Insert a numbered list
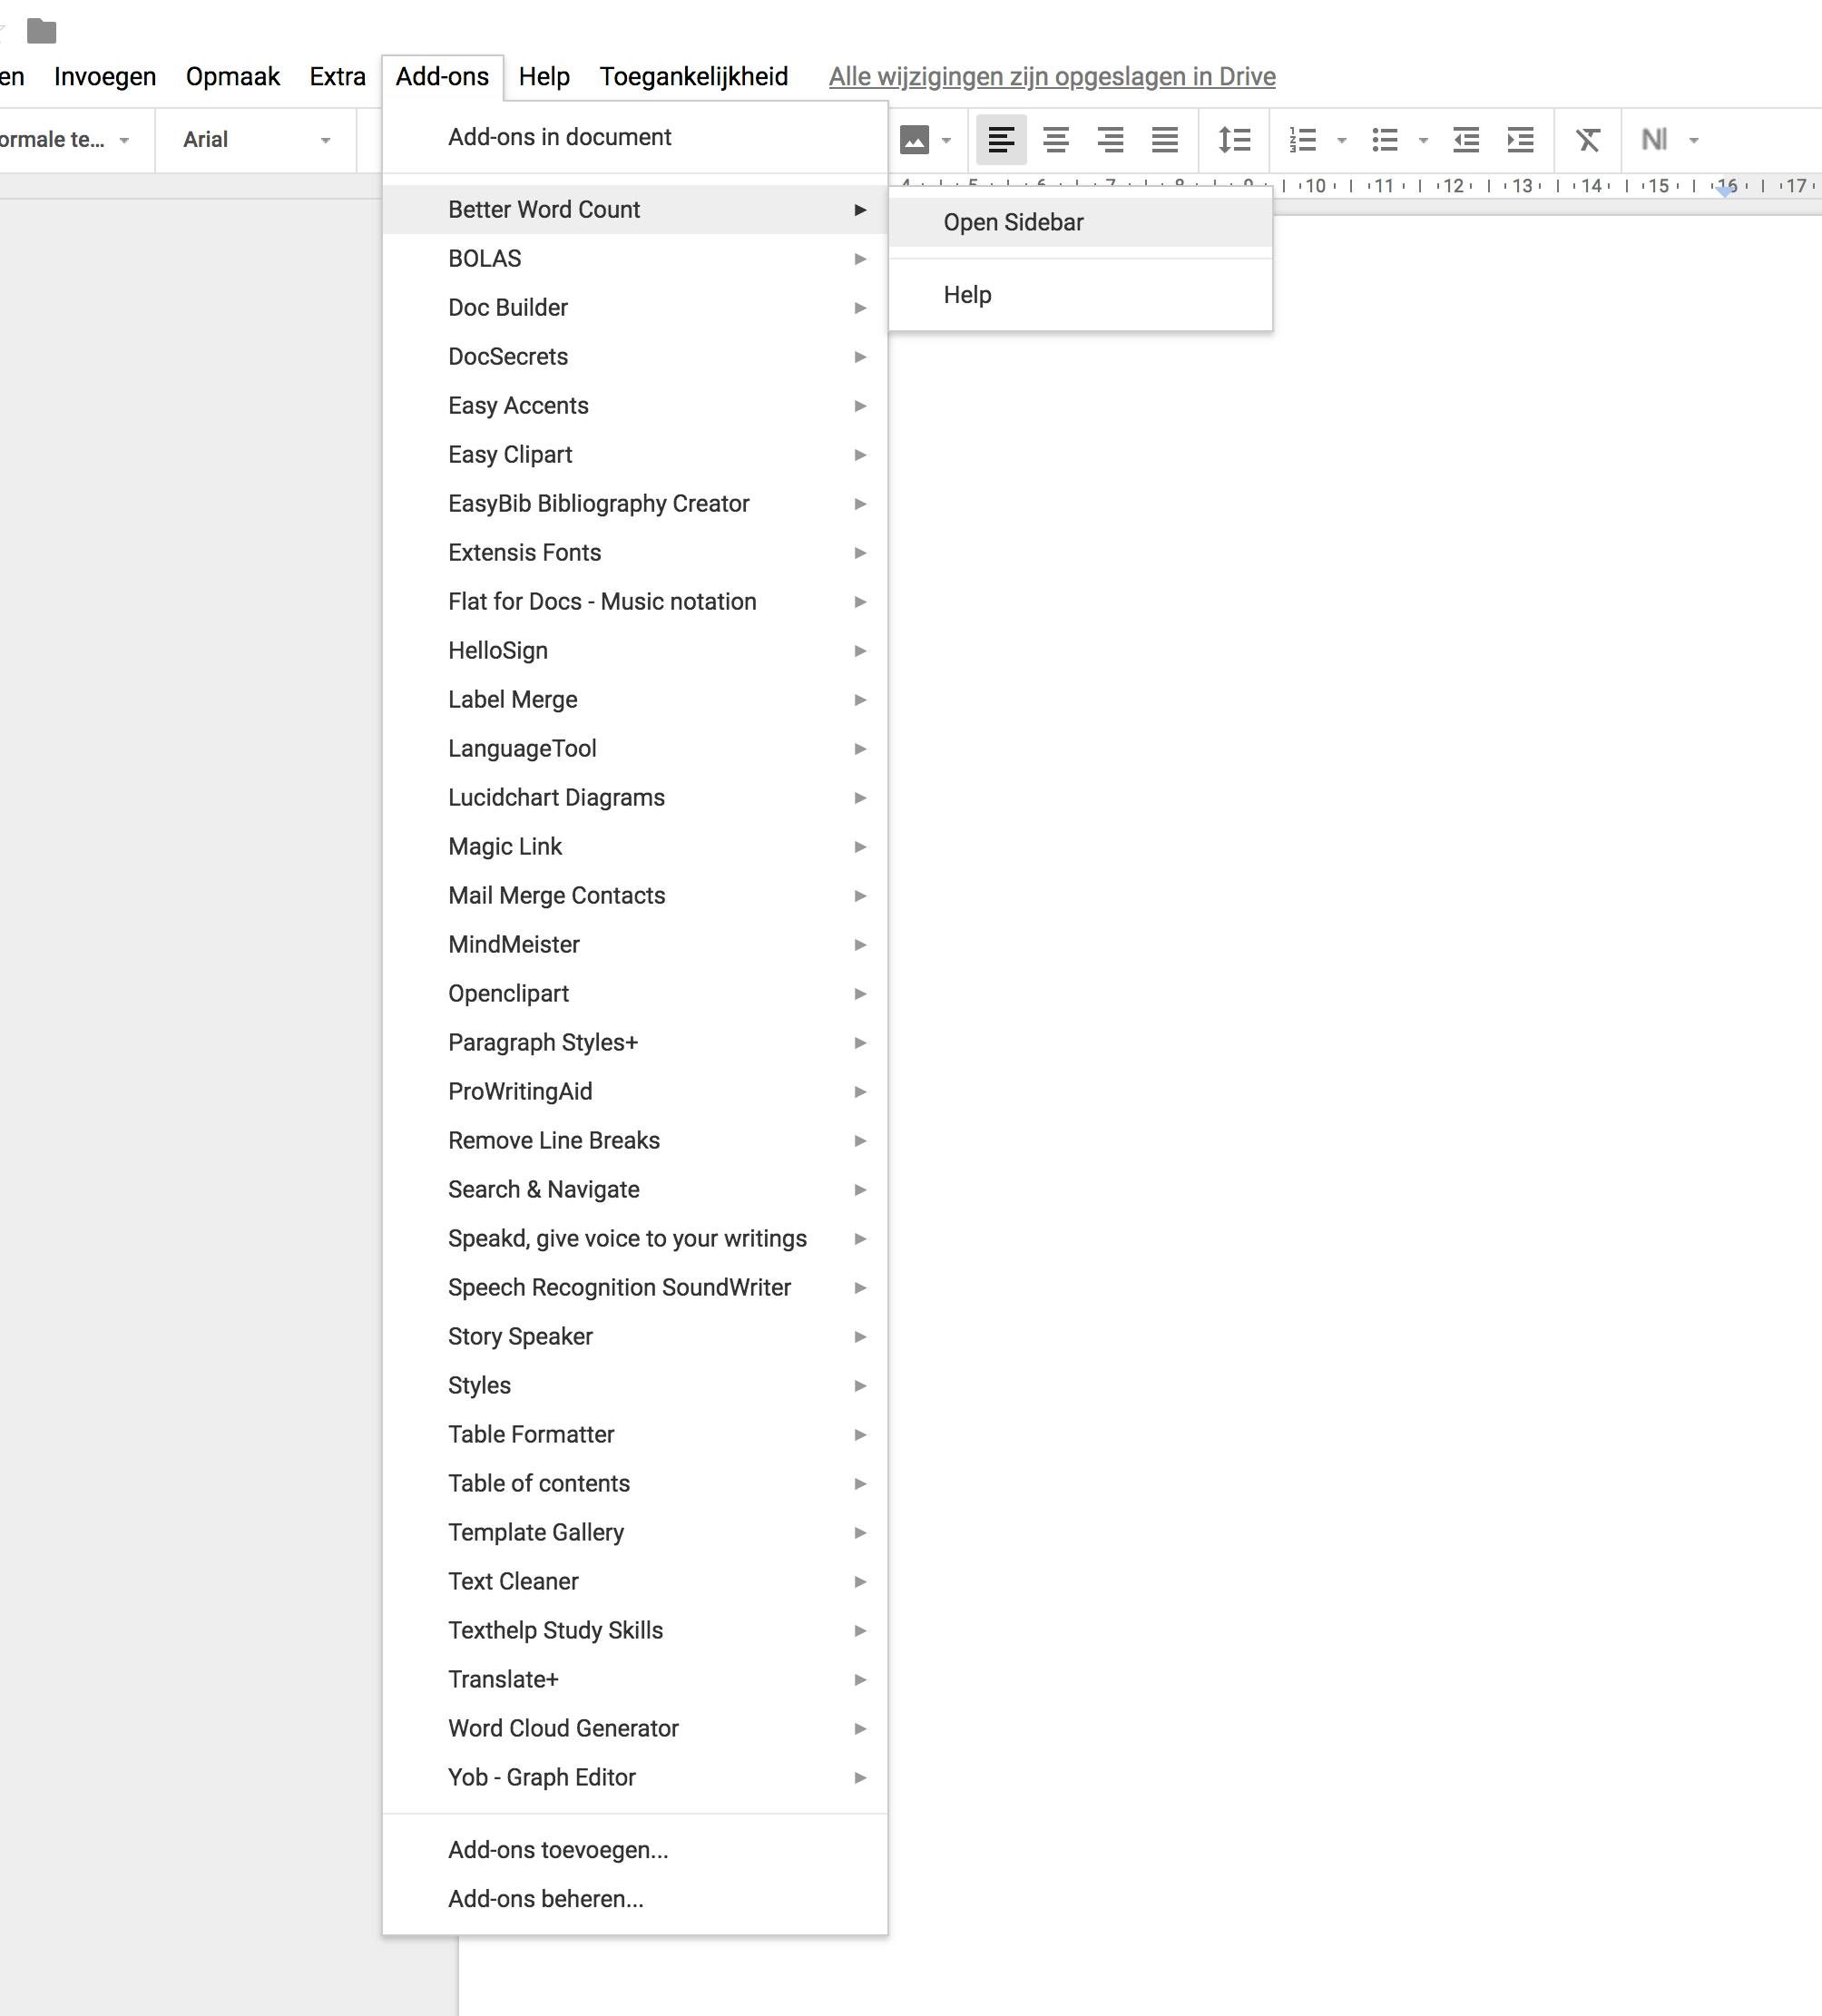Viewport: 1822px width, 2016px height. click(1302, 140)
